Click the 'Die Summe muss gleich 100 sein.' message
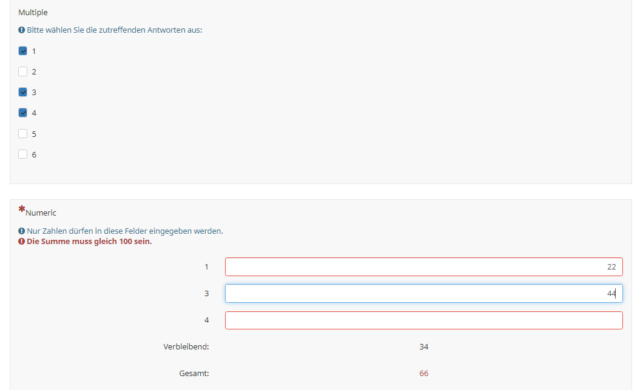Image resolution: width=643 pixels, height=390 pixels. 89,242
